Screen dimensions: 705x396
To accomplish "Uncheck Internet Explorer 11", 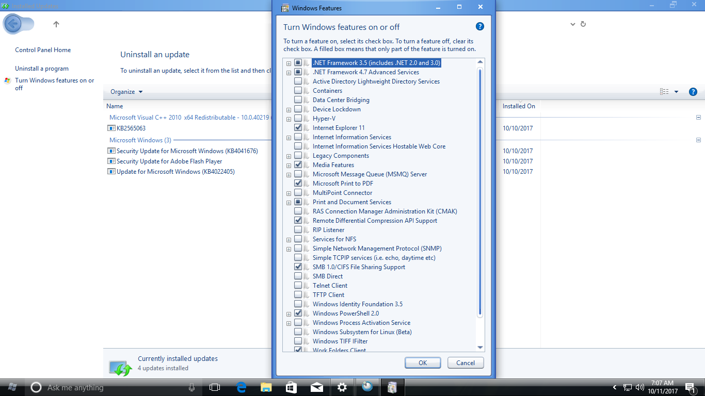I will 298,128.
